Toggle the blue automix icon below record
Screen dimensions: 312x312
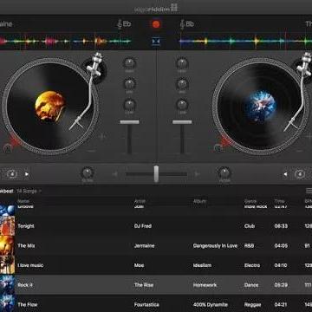[x=156, y=42]
